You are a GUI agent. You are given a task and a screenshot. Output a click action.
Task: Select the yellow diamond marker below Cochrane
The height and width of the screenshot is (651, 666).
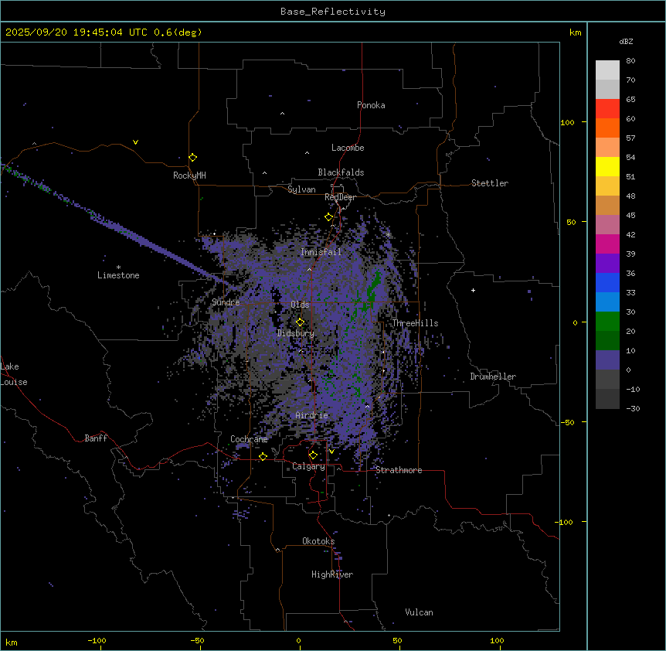click(263, 457)
